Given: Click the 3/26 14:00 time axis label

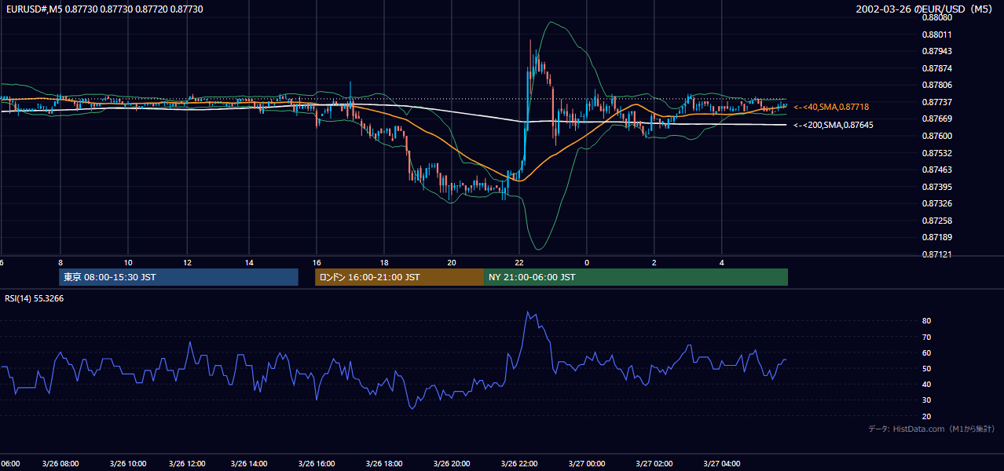Looking at the screenshot, I should coord(248,464).
